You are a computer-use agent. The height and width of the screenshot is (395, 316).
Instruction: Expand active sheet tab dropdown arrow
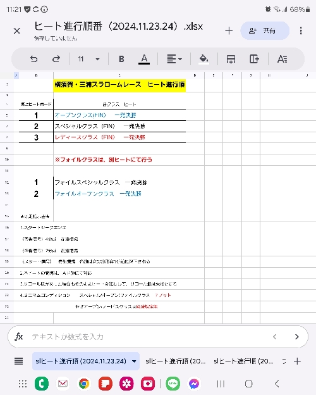[135, 361]
